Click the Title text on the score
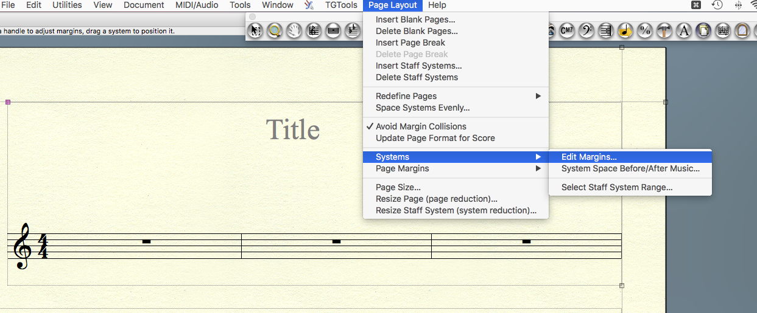757x313 pixels. pyautogui.click(x=293, y=129)
